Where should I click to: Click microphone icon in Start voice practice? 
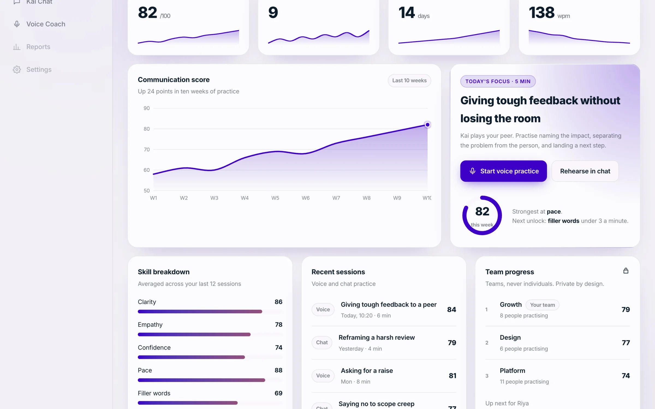[x=472, y=171]
